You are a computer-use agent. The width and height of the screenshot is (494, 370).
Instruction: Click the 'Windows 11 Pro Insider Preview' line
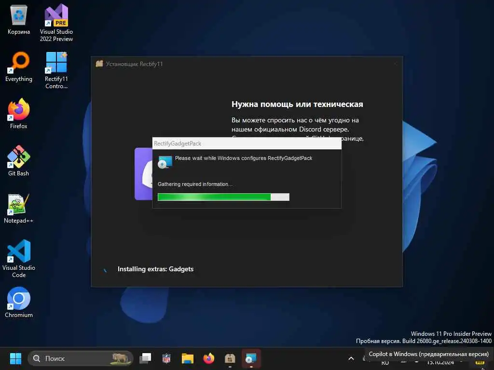pos(451,334)
